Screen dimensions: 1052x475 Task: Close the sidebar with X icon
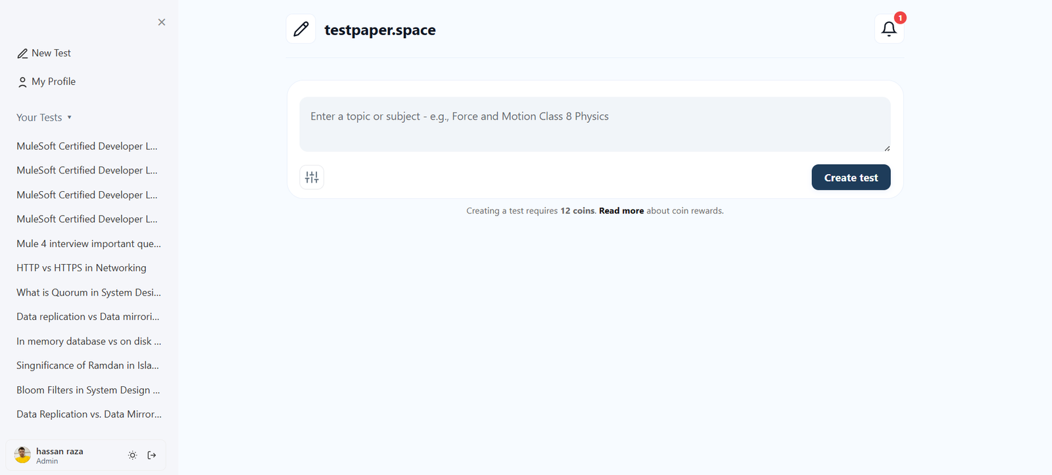(x=162, y=22)
